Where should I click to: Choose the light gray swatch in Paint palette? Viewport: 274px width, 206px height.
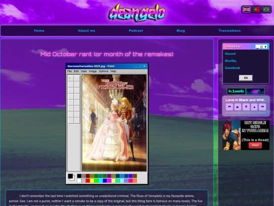pyautogui.click(x=83, y=181)
